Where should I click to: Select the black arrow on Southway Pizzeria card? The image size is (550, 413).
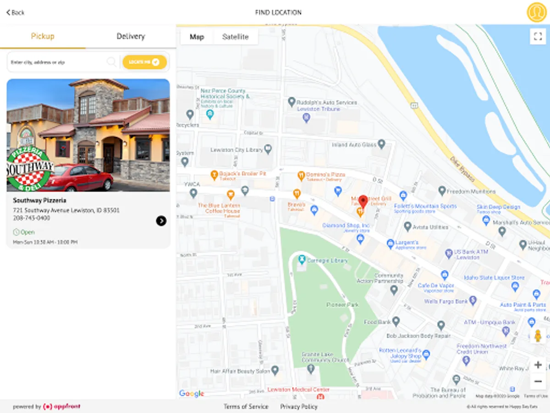161,221
